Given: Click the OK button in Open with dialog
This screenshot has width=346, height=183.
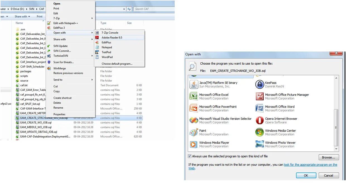Looking at the screenshot, I should tap(306, 175).
